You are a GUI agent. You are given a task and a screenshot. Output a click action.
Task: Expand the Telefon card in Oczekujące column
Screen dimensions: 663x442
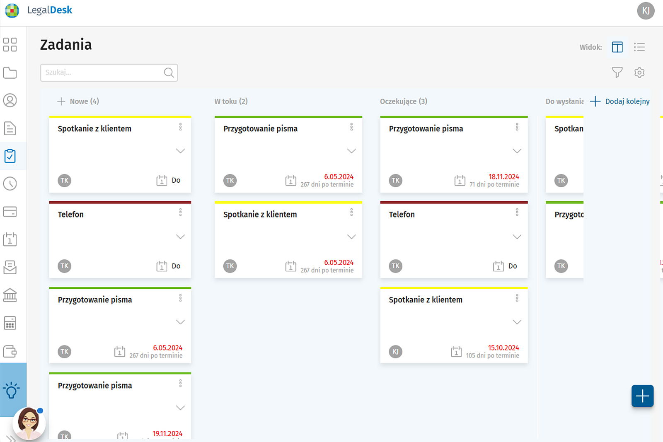[517, 237]
